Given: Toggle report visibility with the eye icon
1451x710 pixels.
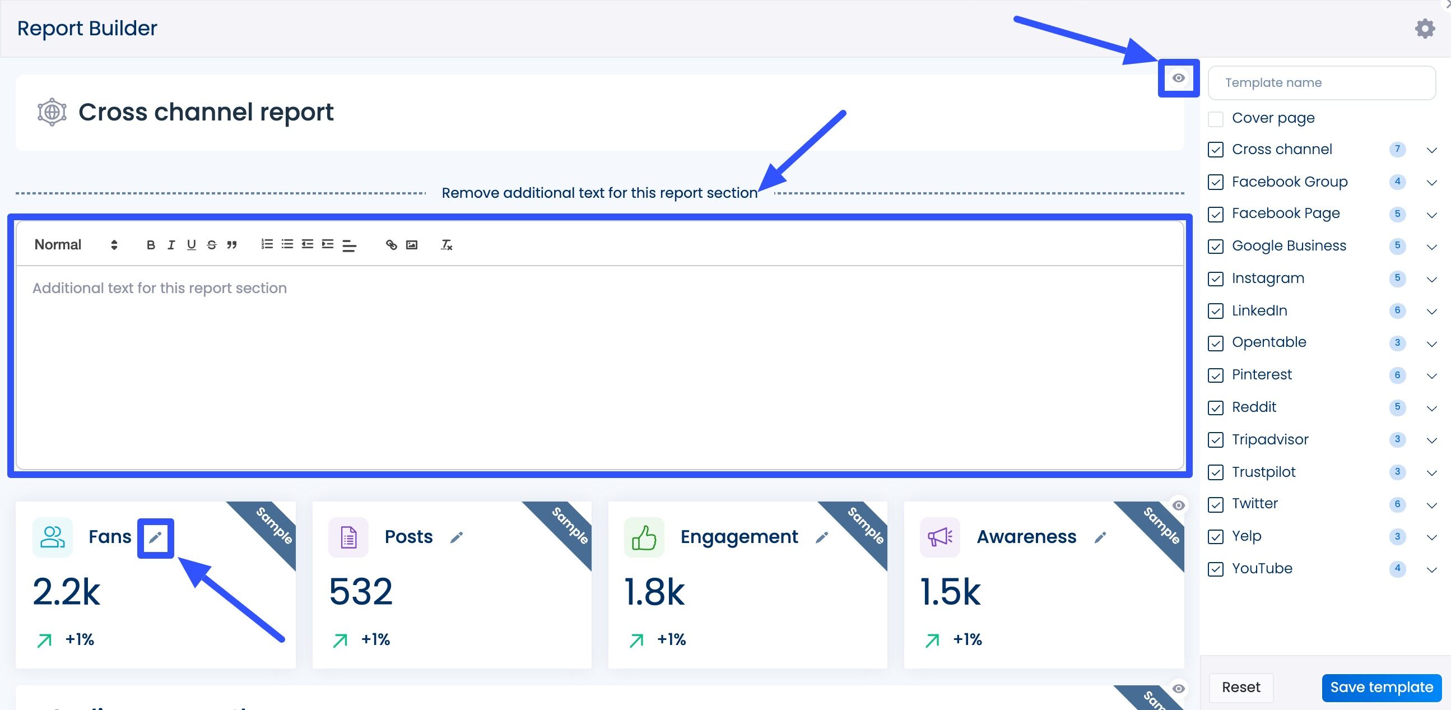Looking at the screenshot, I should (1178, 80).
